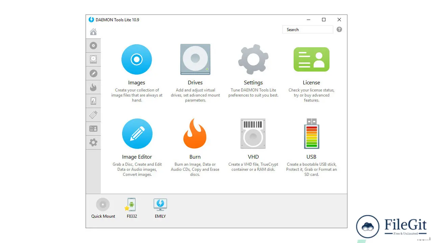
Task: Click the VHD tile label
Action: point(253,157)
